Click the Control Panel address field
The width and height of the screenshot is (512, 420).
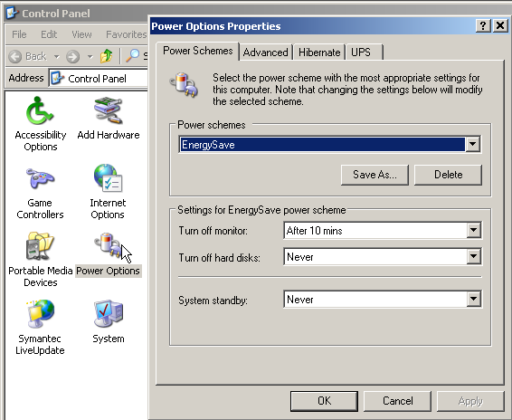(x=98, y=78)
